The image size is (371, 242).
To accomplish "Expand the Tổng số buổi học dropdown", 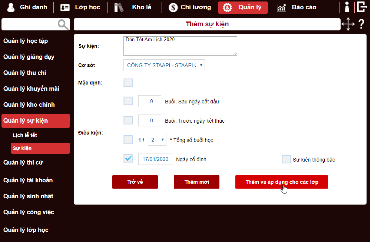I will tap(157, 140).
